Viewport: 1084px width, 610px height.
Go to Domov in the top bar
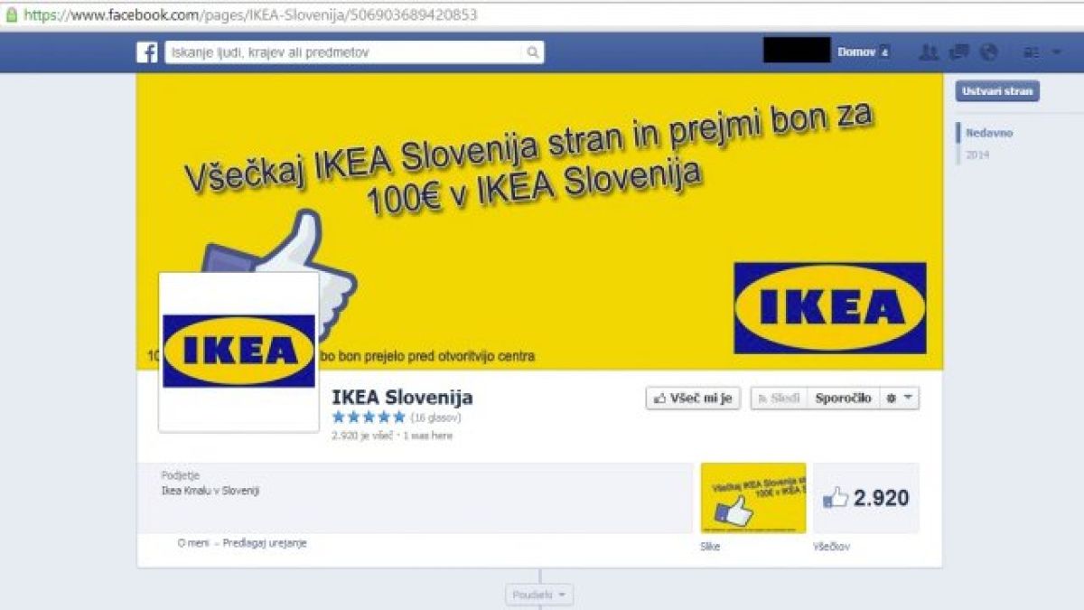coord(855,52)
